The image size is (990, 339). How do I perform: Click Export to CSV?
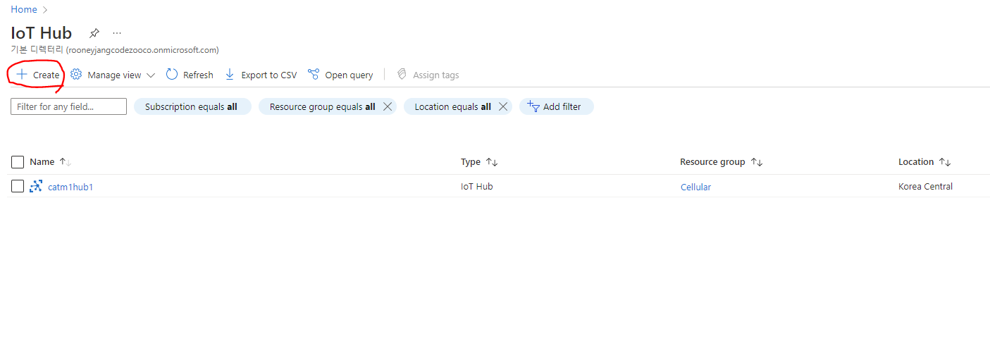coord(261,75)
